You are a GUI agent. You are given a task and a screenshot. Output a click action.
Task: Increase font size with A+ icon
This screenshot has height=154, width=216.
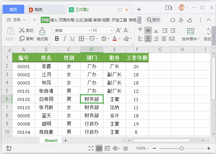click(x=118, y=31)
